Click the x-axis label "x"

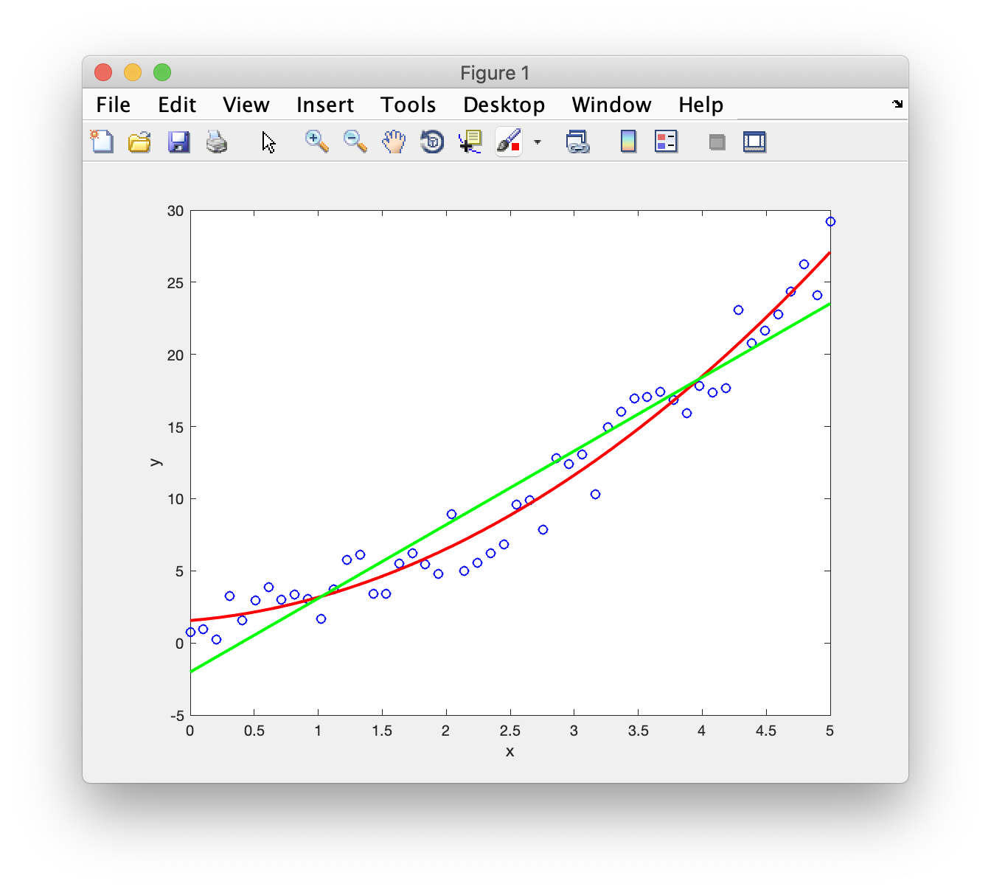tap(510, 751)
